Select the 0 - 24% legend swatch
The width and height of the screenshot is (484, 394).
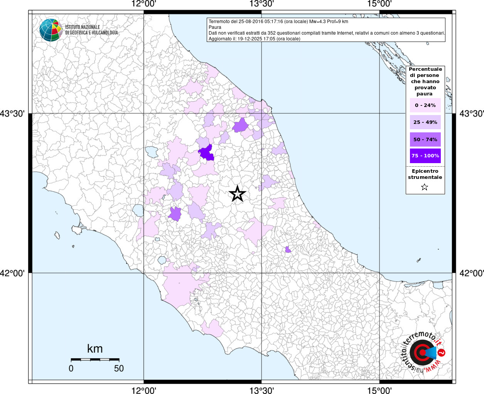(425, 105)
